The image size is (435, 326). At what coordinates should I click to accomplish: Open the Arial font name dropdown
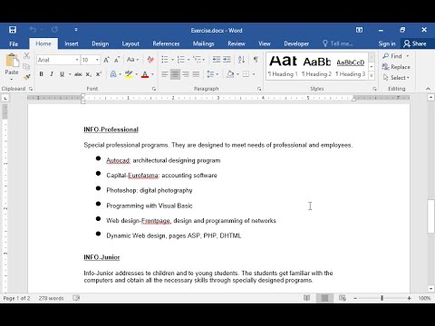77,60
